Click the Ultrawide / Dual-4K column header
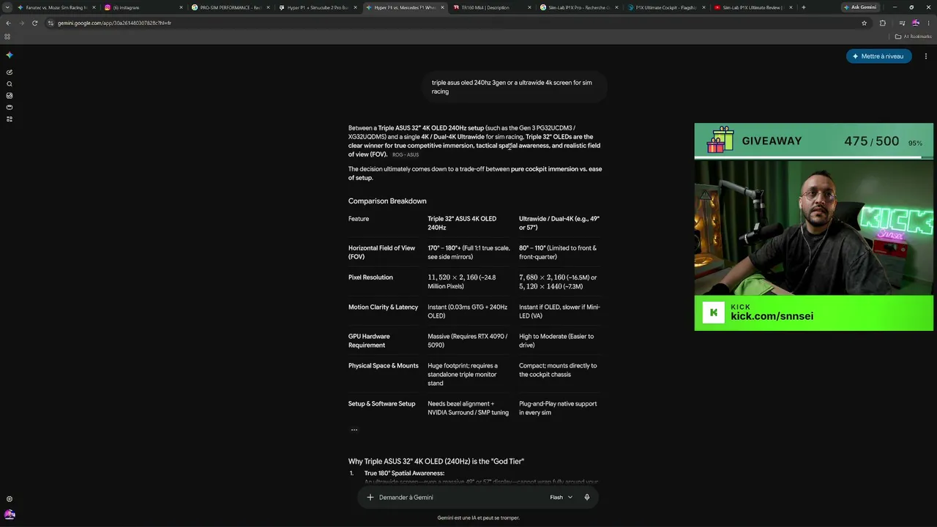 [559, 223]
